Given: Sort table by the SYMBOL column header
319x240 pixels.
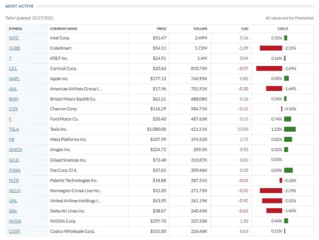Looking at the screenshot, I should click(x=16, y=29).
